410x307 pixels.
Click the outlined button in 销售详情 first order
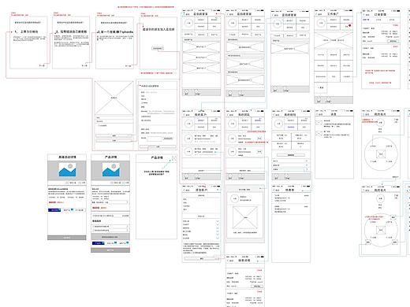click(257, 287)
